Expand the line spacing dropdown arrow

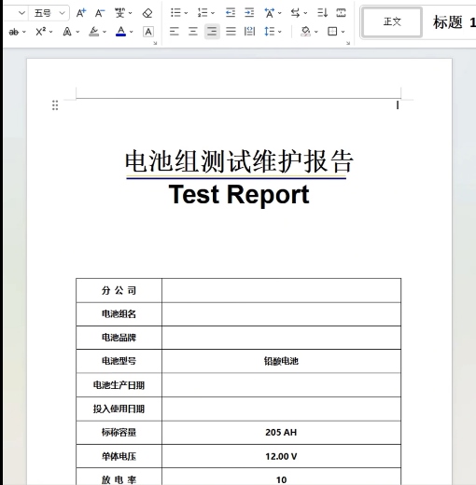pos(280,32)
